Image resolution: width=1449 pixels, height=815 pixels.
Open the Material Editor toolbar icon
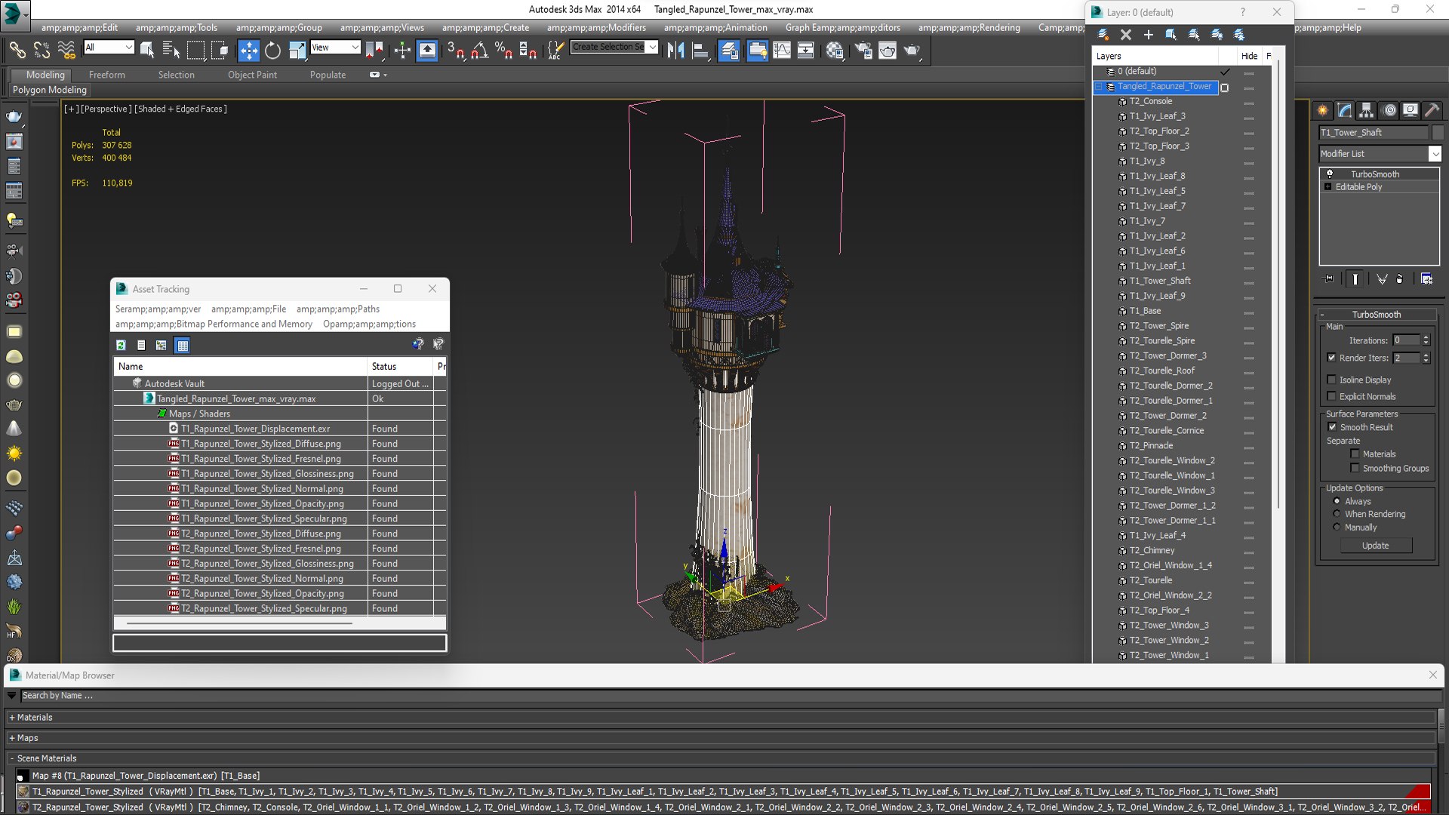point(834,50)
